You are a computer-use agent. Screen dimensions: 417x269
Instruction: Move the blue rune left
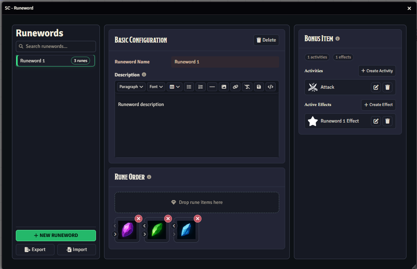pos(174,226)
